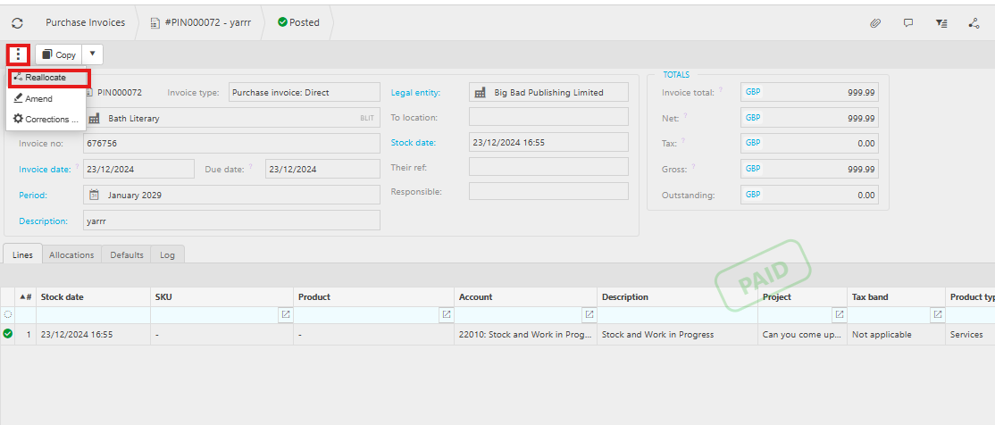Open SKU filter lookup icon
Screen dimensions: 995x425
coord(286,314)
